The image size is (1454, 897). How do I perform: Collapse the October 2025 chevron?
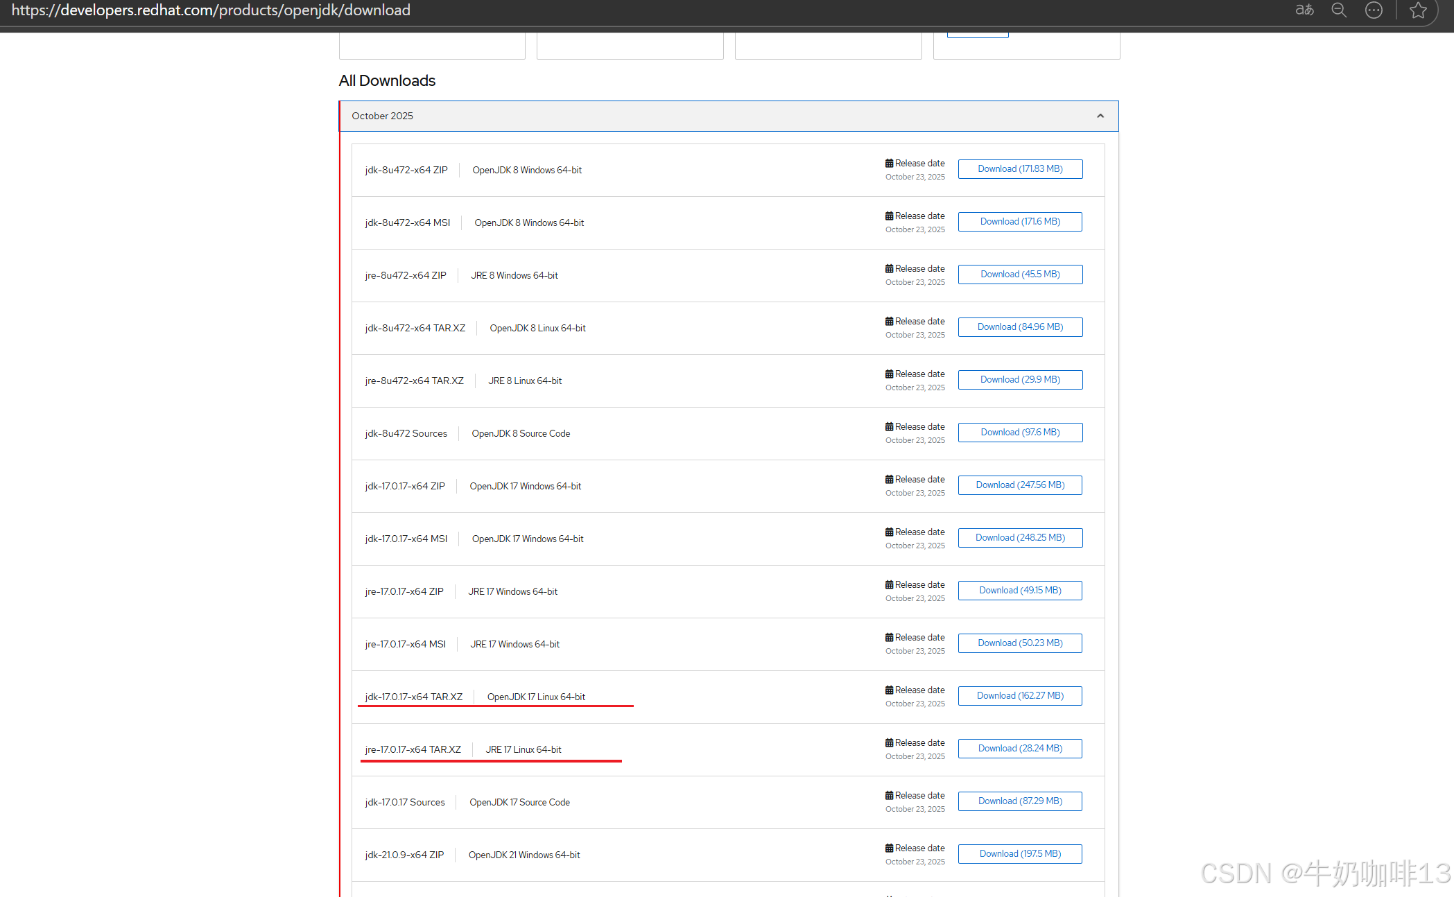[1100, 116]
